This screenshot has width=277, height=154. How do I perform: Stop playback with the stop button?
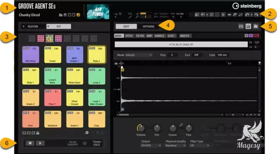coord(30,143)
